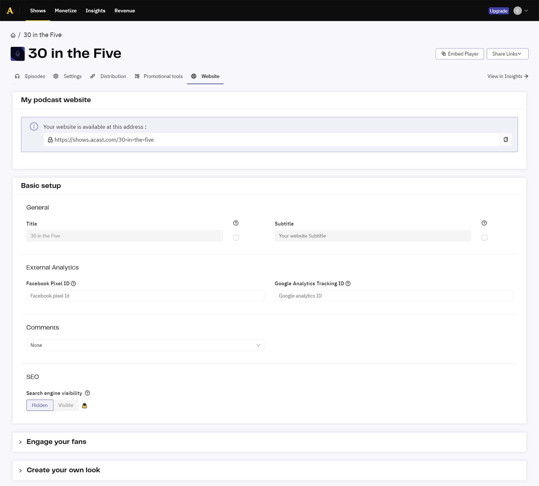Click the home breadcrumb icon
539x486 pixels.
point(13,35)
